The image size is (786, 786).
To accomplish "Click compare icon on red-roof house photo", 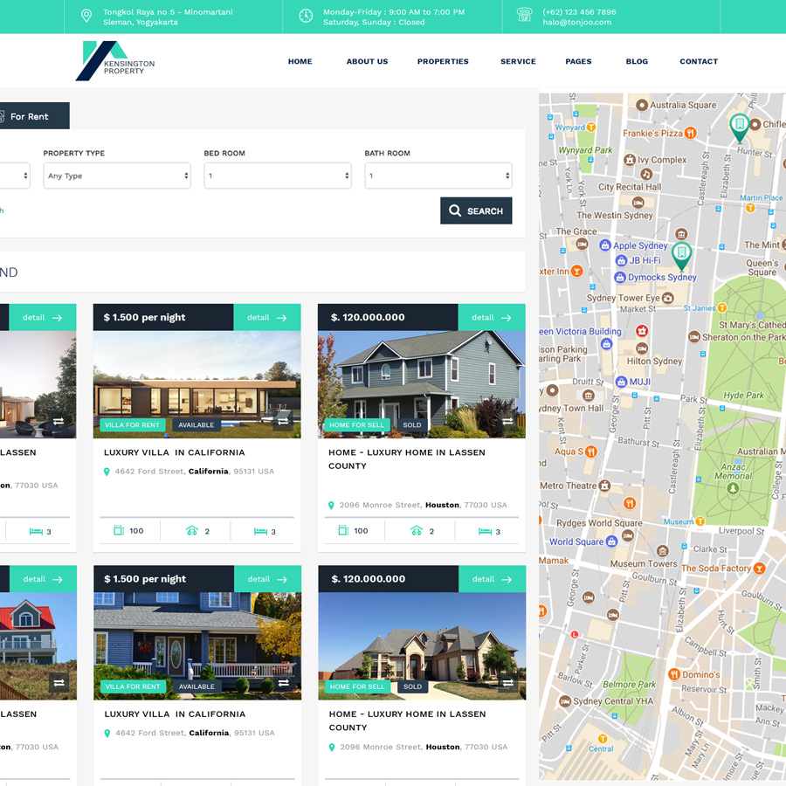I will (59, 683).
